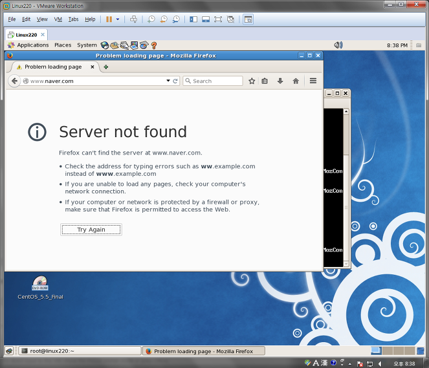Launch web browser from GNOME panel
Viewport: 429px width, 368px height.
click(105, 45)
